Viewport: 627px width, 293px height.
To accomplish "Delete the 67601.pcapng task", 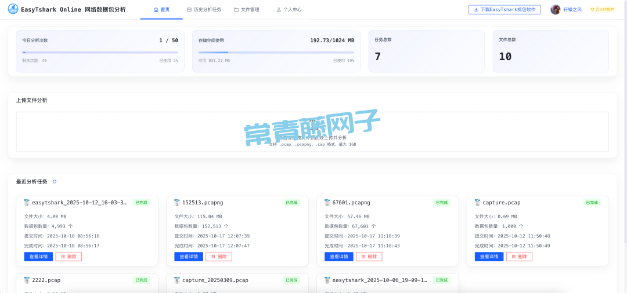I will coord(369,257).
